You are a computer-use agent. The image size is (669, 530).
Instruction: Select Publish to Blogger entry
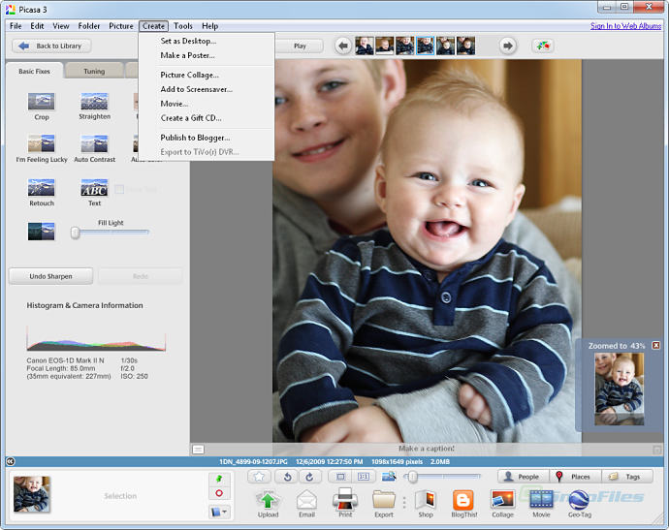click(x=195, y=138)
